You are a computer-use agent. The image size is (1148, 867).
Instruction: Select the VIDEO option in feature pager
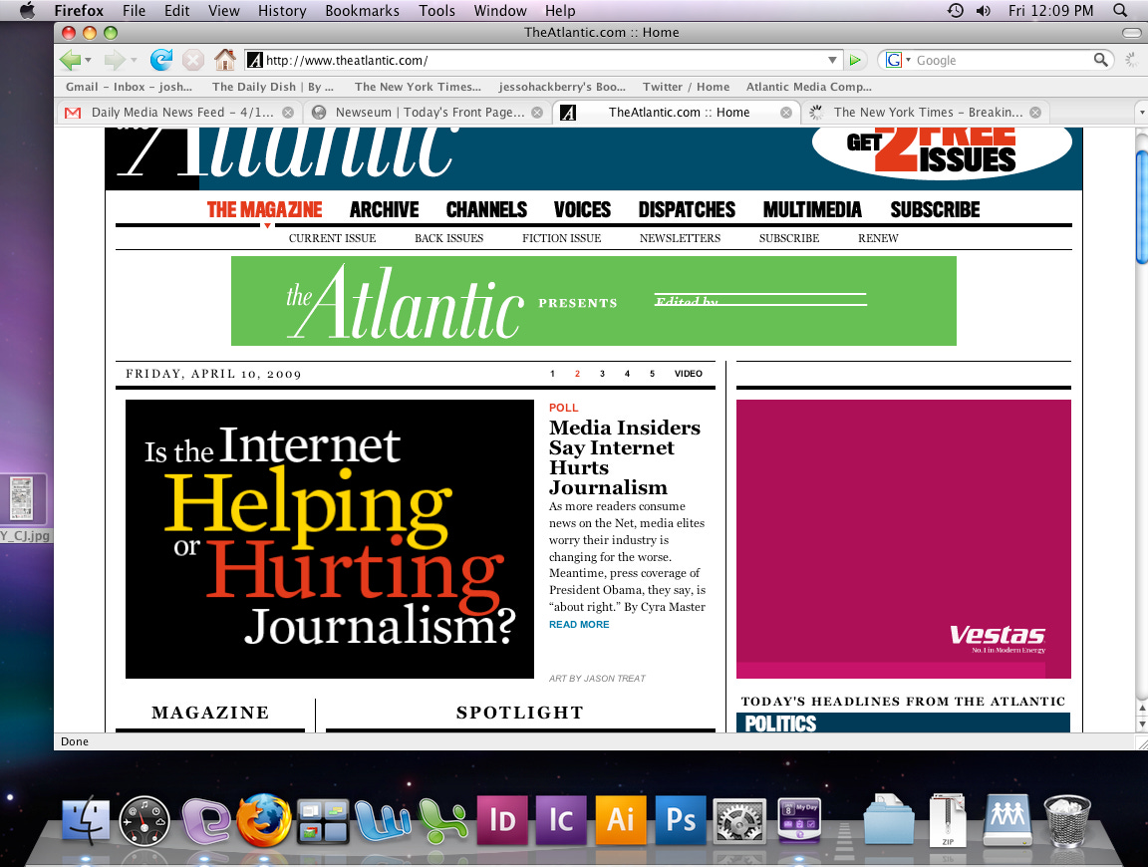click(x=689, y=374)
